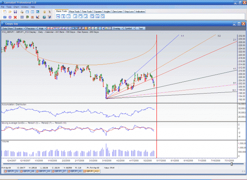Select the rectangle shape tool
This screenshot has width=247, height=180.
click(92, 16)
